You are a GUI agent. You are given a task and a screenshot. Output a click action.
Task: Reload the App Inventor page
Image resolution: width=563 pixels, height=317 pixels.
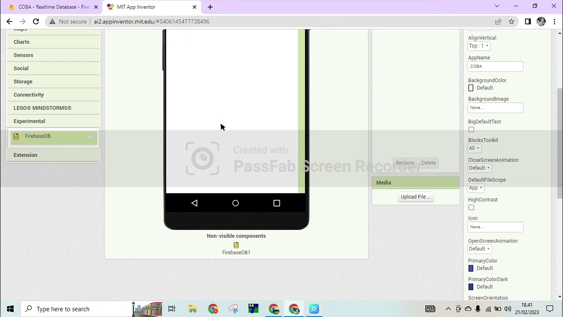[x=36, y=21]
